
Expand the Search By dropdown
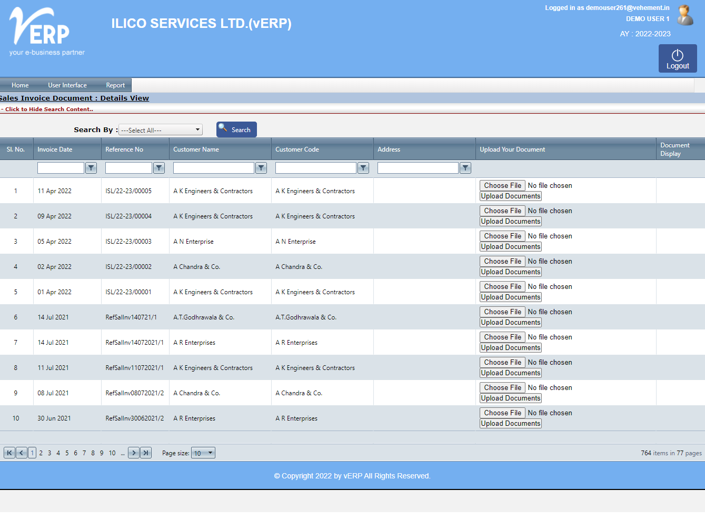coord(161,130)
